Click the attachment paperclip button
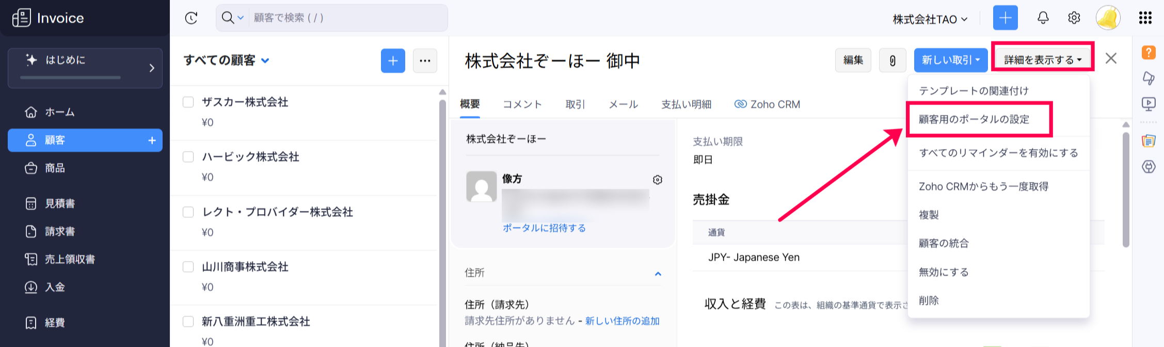The height and width of the screenshot is (347, 1164). click(x=892, y=60)
